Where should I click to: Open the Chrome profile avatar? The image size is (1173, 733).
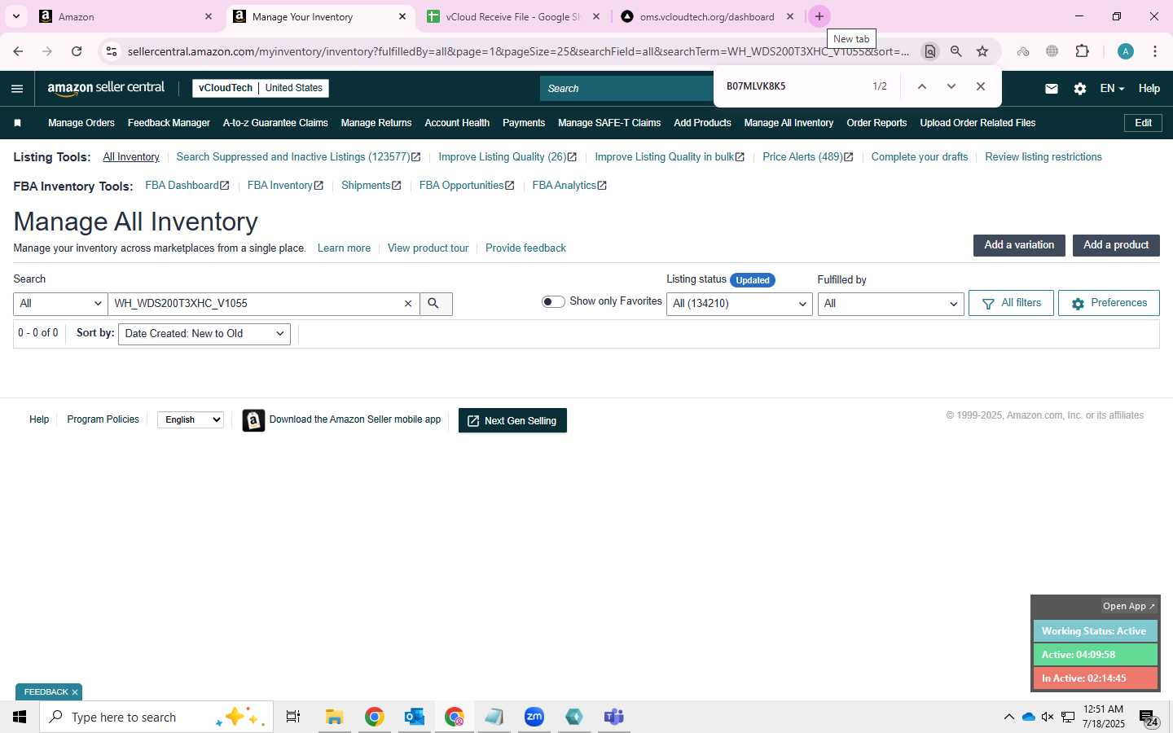pyautogui.click(x=1126, y=51)
